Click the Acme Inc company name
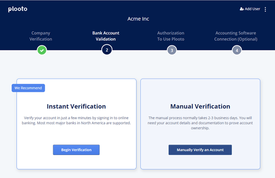Viewport: 275px width, 178px height. [138, 19]
